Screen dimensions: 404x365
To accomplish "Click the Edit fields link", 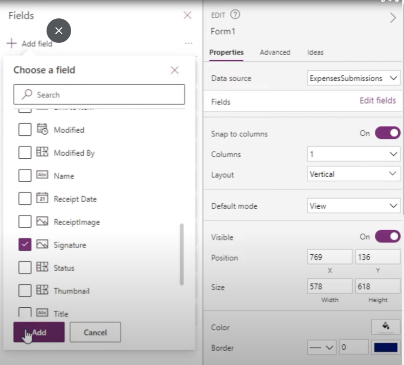I will 377,101.
